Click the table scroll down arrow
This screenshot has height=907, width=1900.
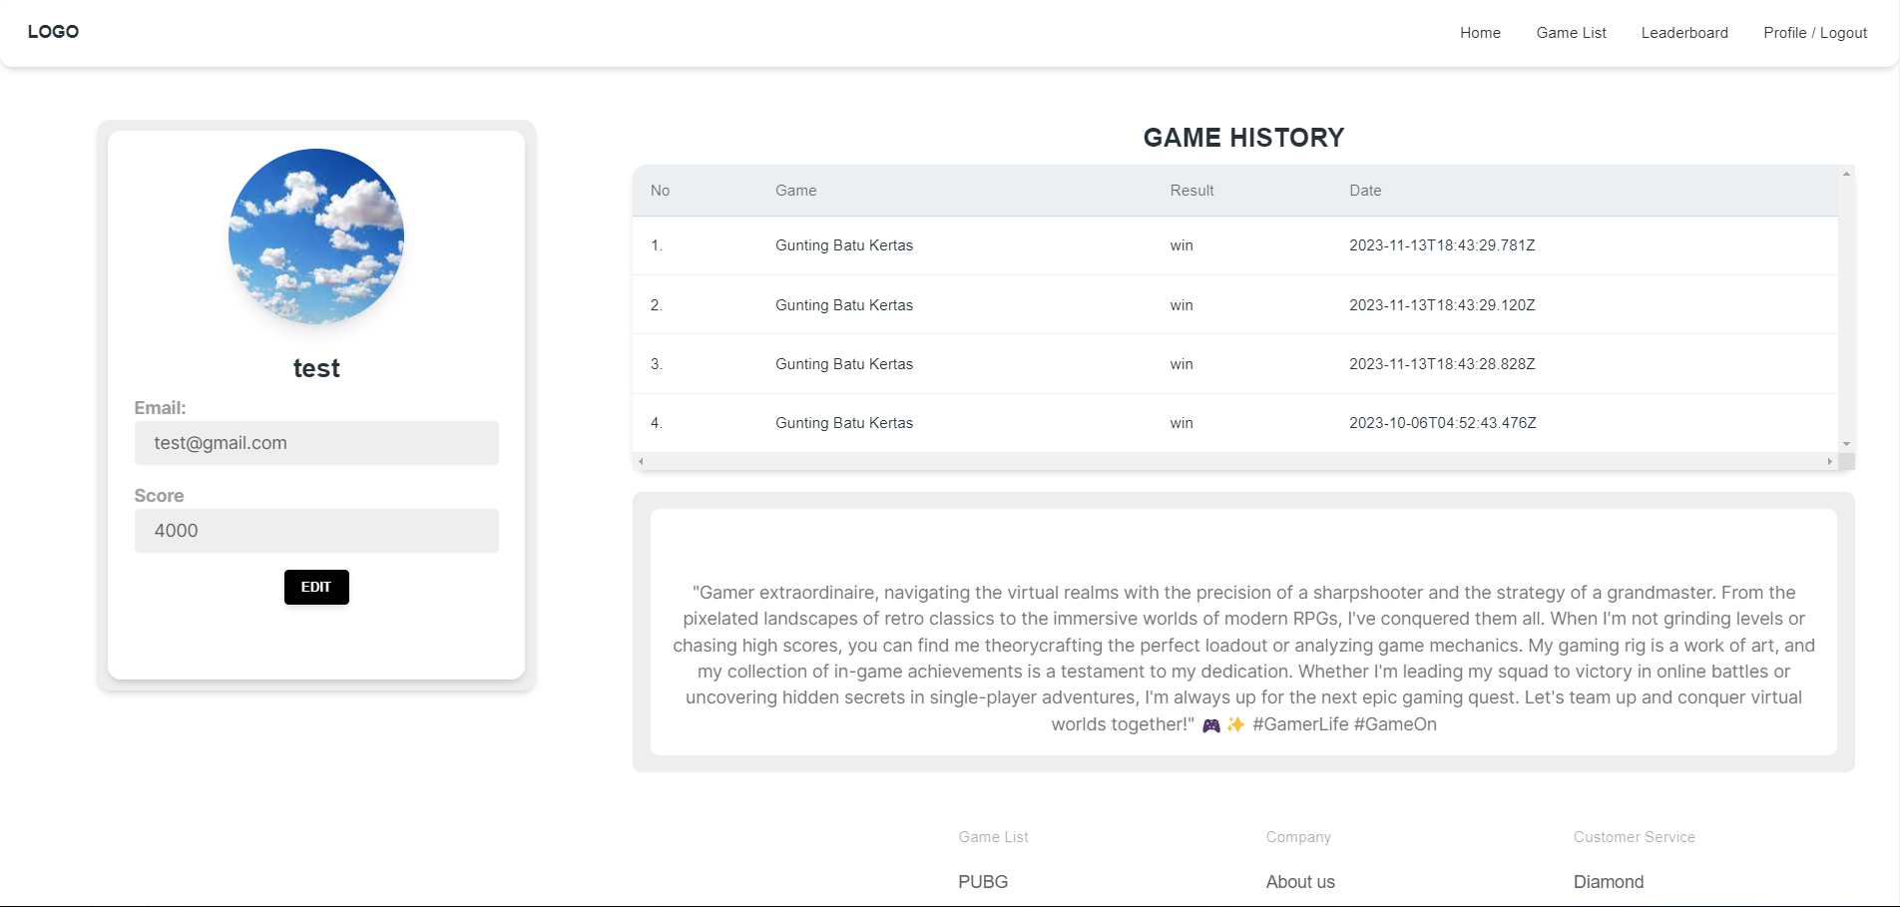coord(1846,444)
